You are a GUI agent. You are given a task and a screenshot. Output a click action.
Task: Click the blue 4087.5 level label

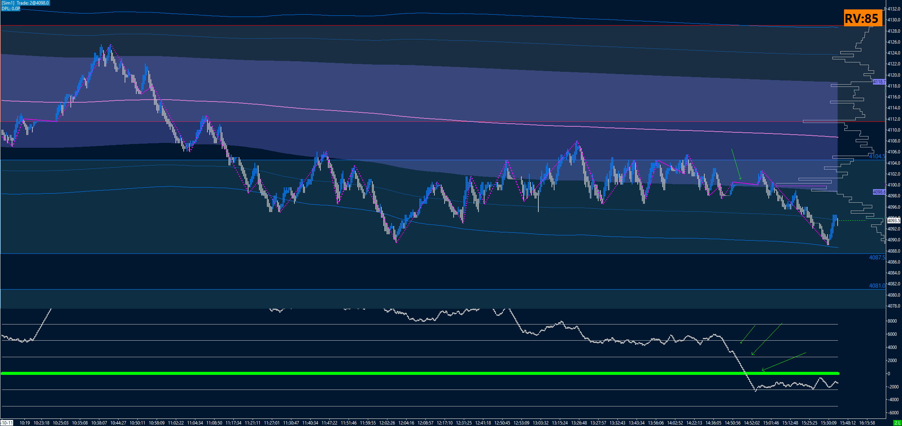[877, 258]
